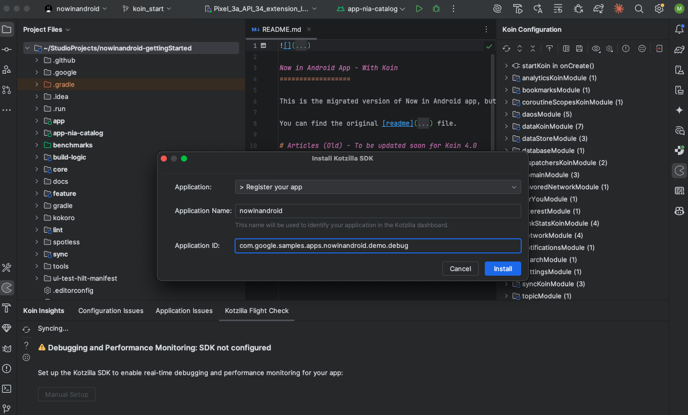Switch to the Configuration Issues tab
Image resolution: width=688 pixels, height=415 pixels.
[x=111, y=310]
